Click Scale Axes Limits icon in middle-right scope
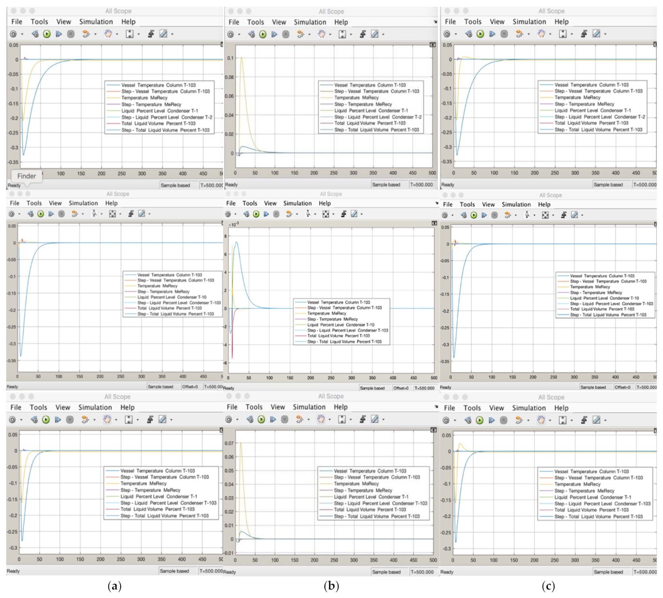This screenshot has width=663, height=598. coord(545,215)
